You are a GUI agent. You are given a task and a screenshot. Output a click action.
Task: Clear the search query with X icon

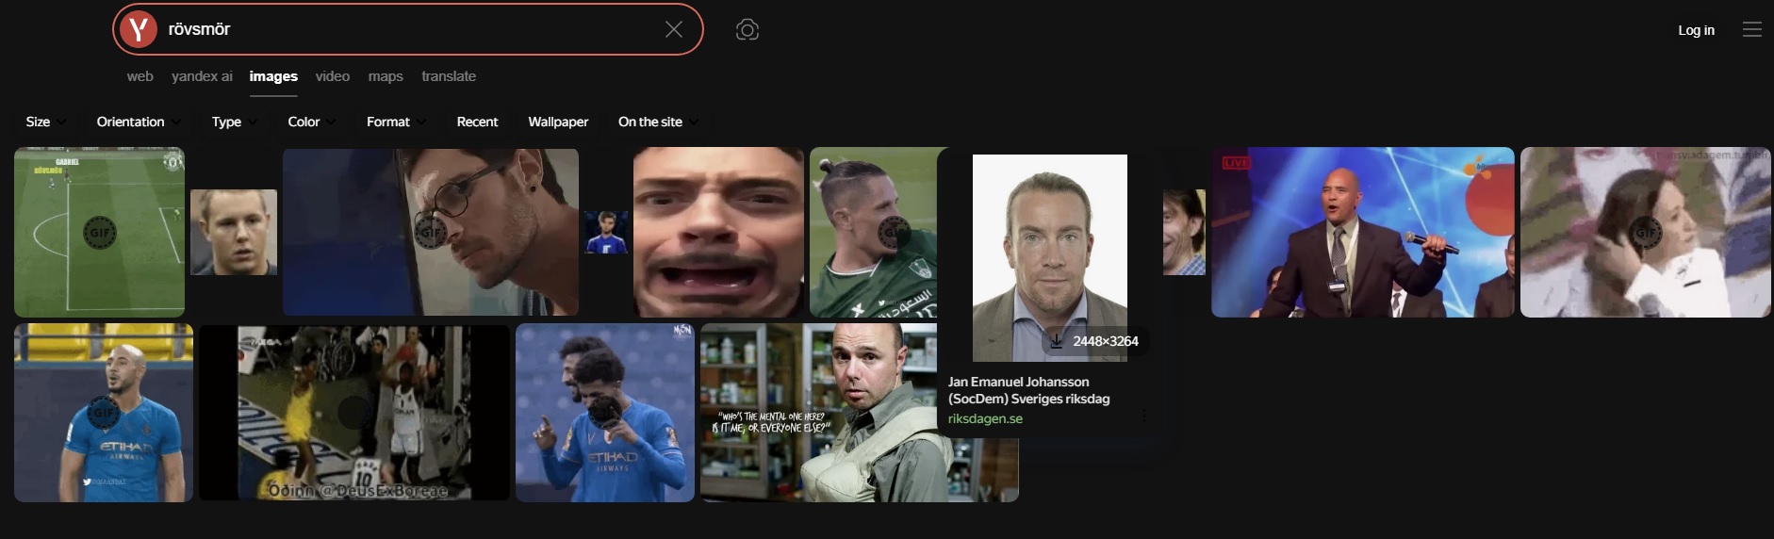click(x=674, y=29)
